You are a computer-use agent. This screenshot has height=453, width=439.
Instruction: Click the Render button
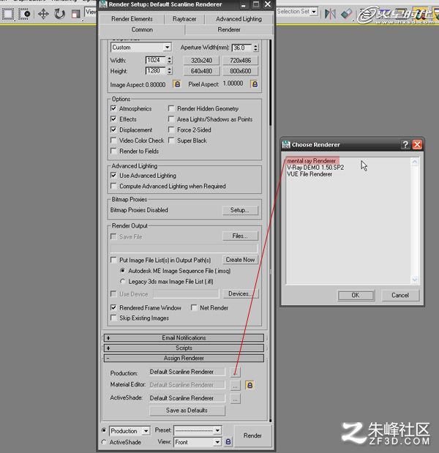click(252, 435)
